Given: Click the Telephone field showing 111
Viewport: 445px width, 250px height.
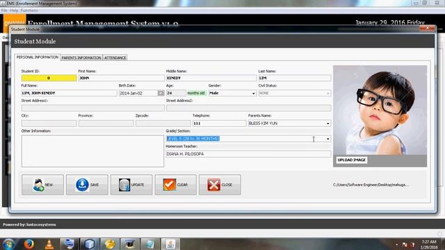Looking at the screenshot, I should (220, 124).
